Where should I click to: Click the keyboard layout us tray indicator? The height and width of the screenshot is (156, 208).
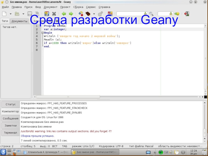pos(166,152)
